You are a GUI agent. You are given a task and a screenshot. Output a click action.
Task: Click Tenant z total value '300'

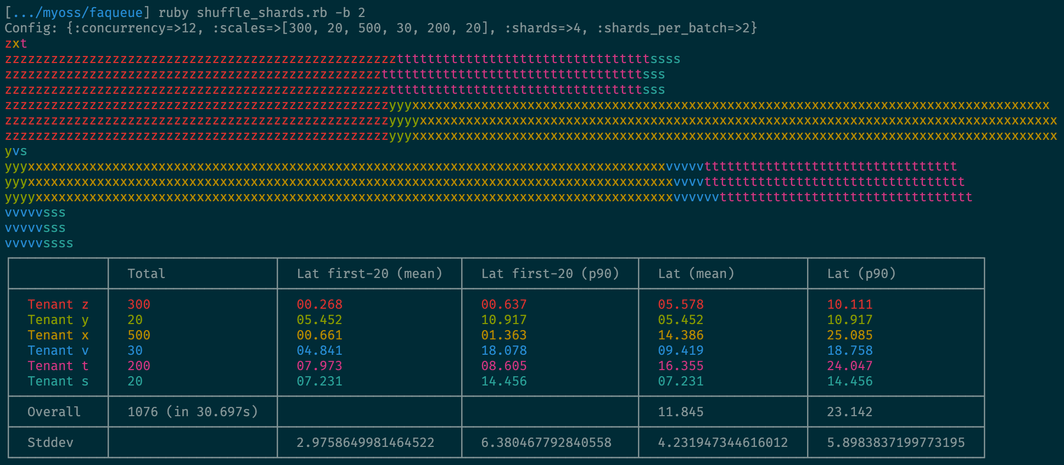tap(139, 304)
